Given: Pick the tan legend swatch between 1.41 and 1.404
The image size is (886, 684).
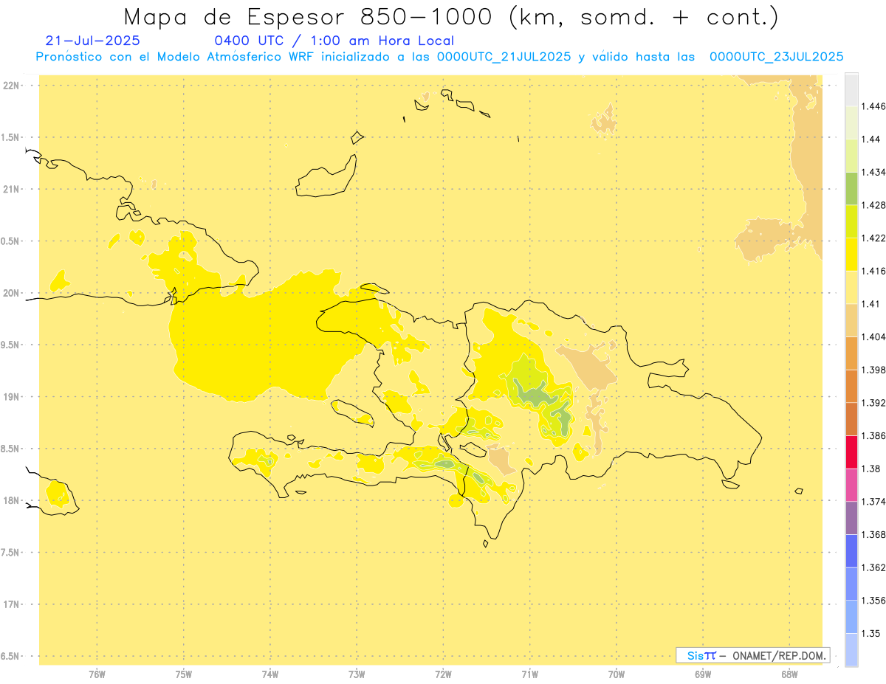Looking at the screenshot, I should 851,320.
